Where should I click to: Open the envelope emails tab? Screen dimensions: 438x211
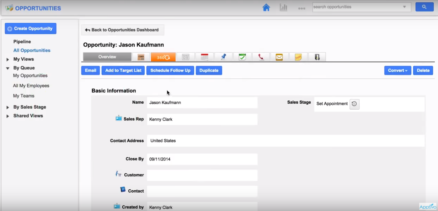279,57
